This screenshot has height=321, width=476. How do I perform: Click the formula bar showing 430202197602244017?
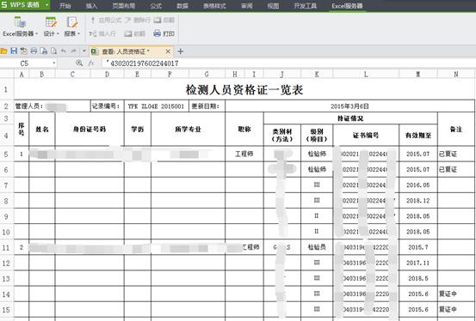click(288, 64)
